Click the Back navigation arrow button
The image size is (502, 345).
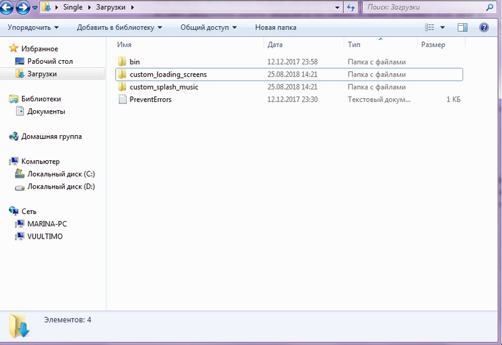point(8,8)
